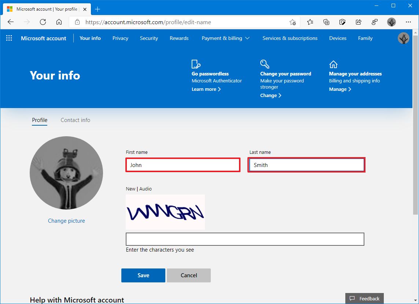The image size is (419, 304).
Task: Click the Manage your addresses heading
Action: click(355, 74)
